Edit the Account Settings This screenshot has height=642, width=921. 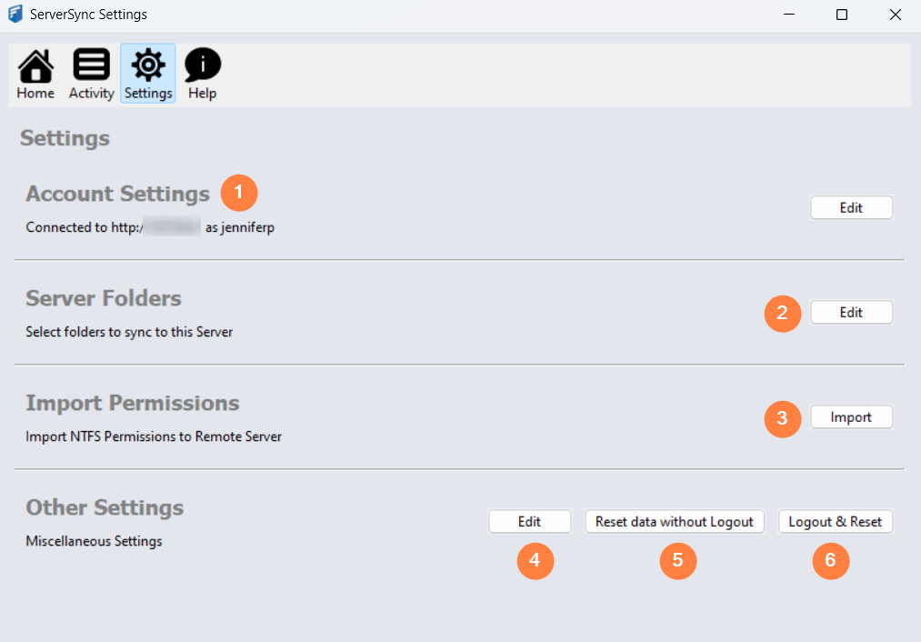(851, 207)
